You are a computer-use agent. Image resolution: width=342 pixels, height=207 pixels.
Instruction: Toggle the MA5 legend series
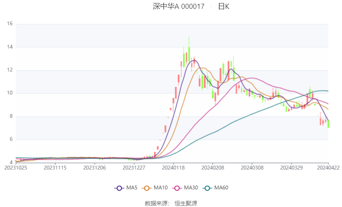coord(126,188)
